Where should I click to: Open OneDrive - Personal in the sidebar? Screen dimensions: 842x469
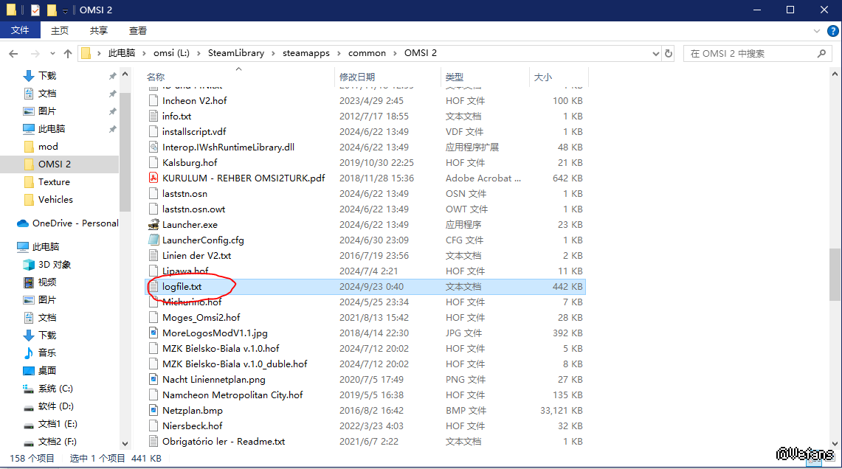[x=75, y=223]
